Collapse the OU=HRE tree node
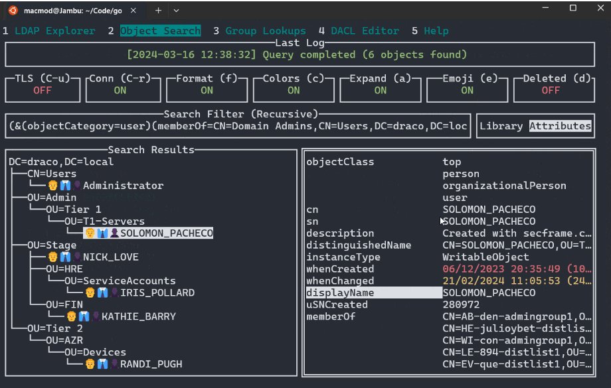 coord(64,269)
